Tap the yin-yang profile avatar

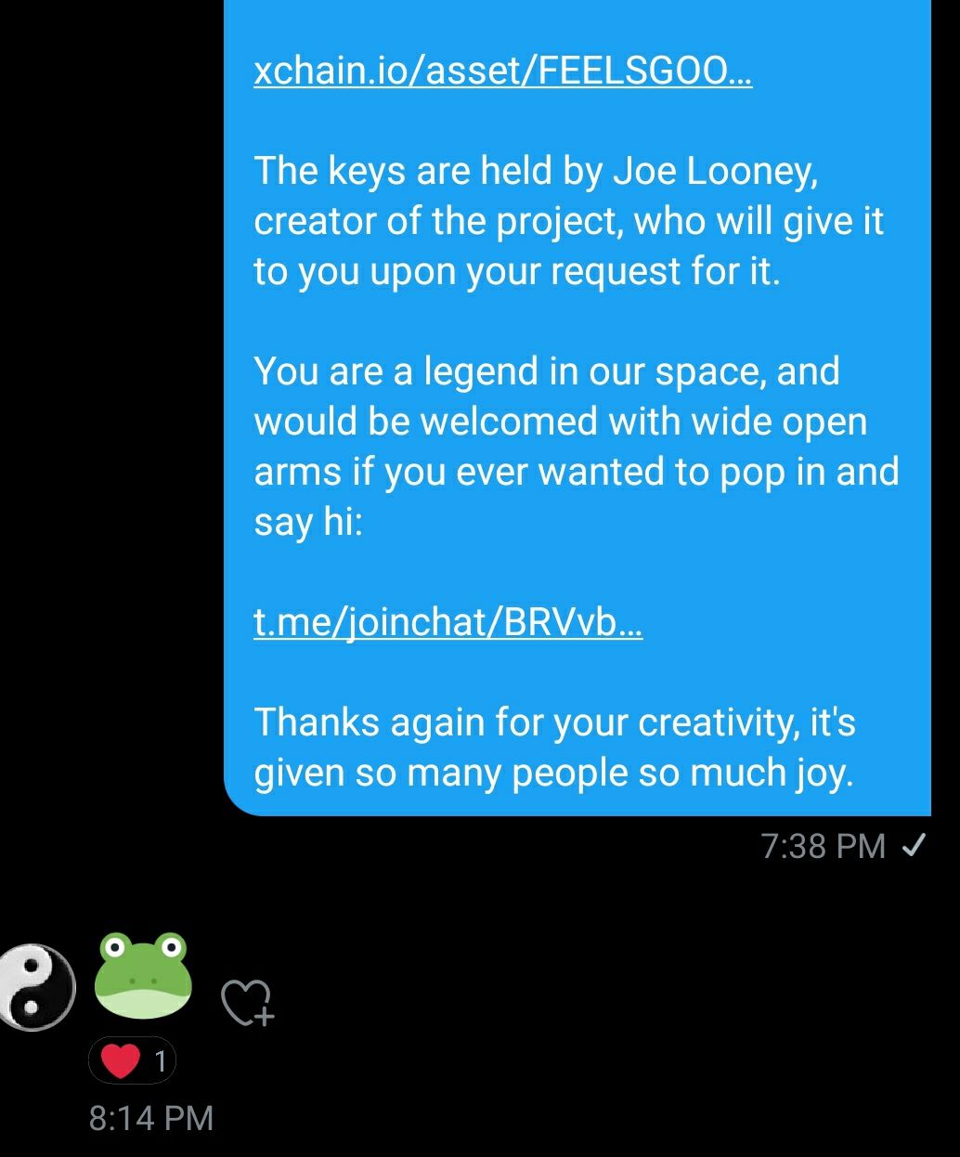[35, 987]
